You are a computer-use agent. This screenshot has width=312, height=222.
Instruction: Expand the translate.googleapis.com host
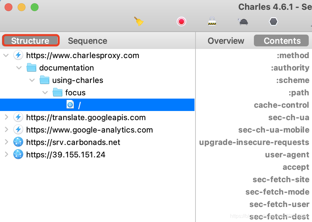pos(7,117)
